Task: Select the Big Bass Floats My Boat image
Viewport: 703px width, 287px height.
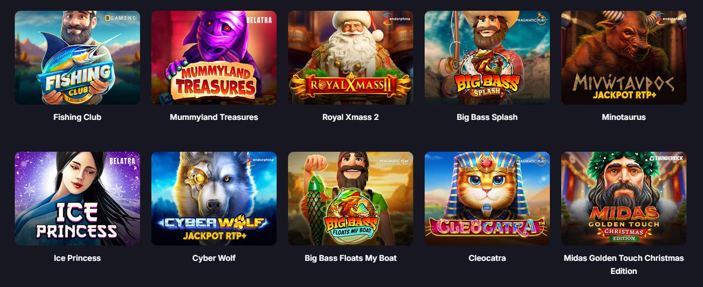Action: (x=351, y=198)
